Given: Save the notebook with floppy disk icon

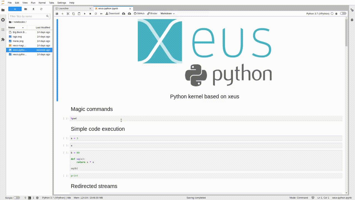Looking at the screenshot, I should [57, 14].
